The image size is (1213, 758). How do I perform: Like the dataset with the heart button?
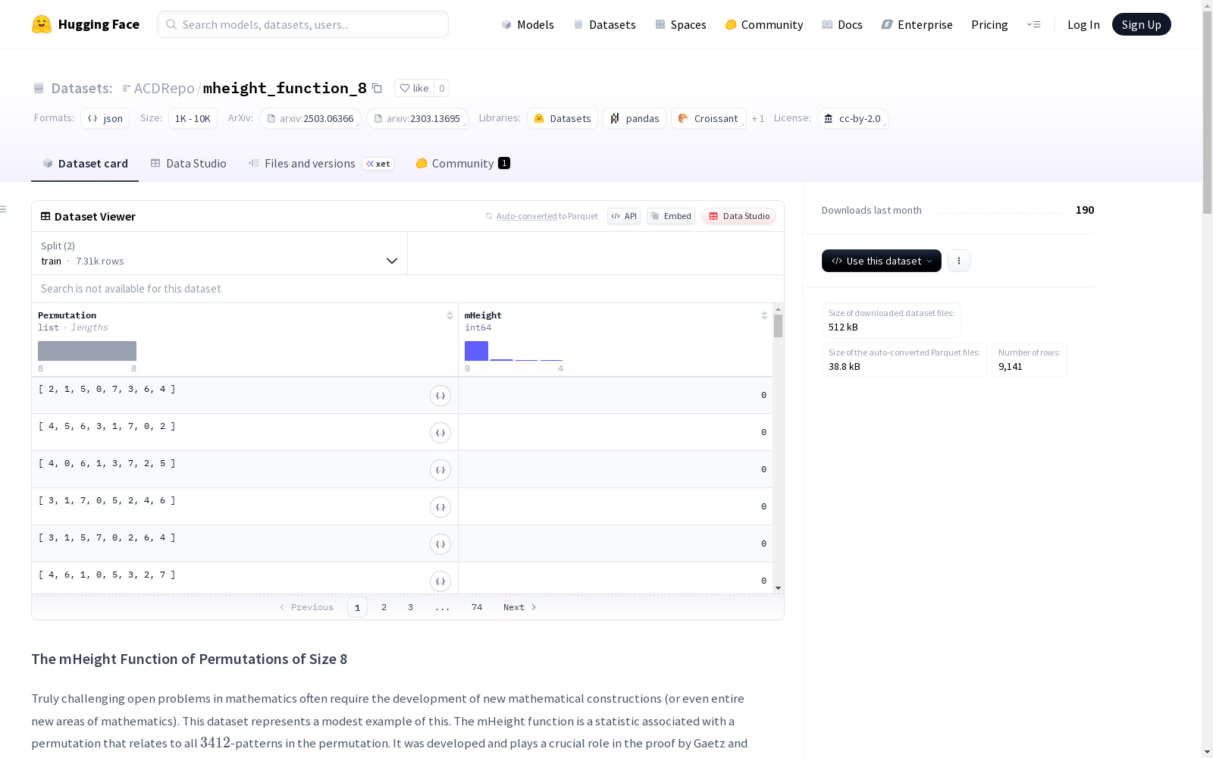pos(414,88)
